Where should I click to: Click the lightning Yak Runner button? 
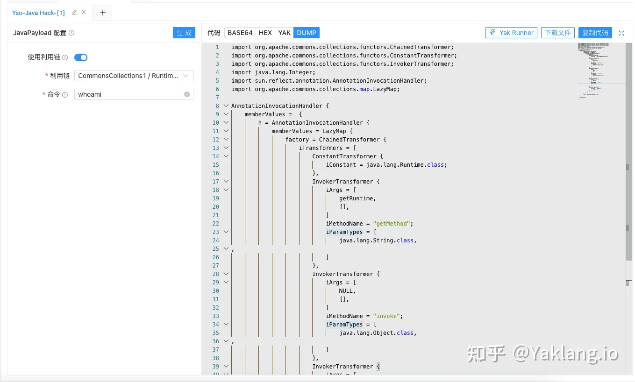pos(511,33)
